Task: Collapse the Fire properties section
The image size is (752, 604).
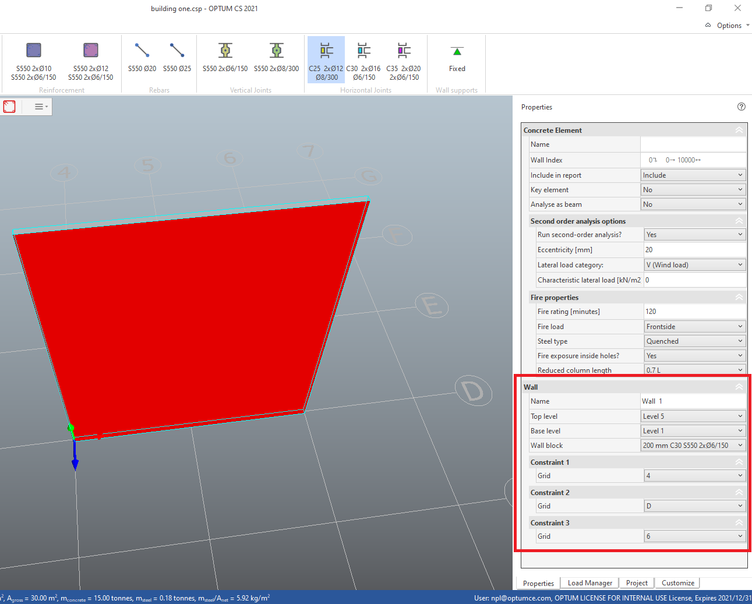Action: [739, 298]
